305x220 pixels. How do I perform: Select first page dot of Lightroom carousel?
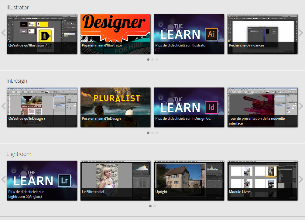tap(150, 206)
